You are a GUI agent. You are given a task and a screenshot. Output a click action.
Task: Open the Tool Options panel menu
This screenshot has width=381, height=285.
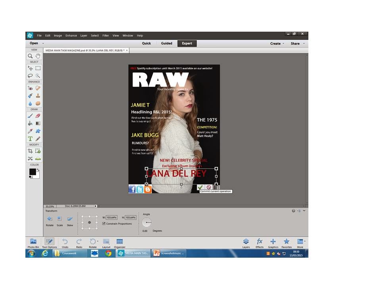[x=299, y=211]
